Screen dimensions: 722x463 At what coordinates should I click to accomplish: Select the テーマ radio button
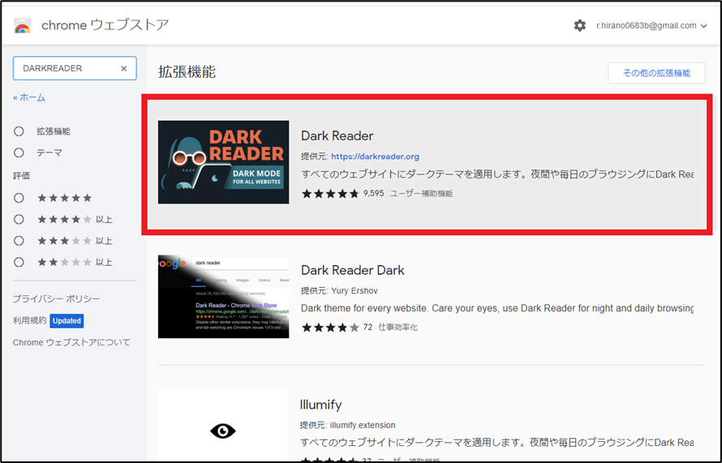[x=19, y=152]
